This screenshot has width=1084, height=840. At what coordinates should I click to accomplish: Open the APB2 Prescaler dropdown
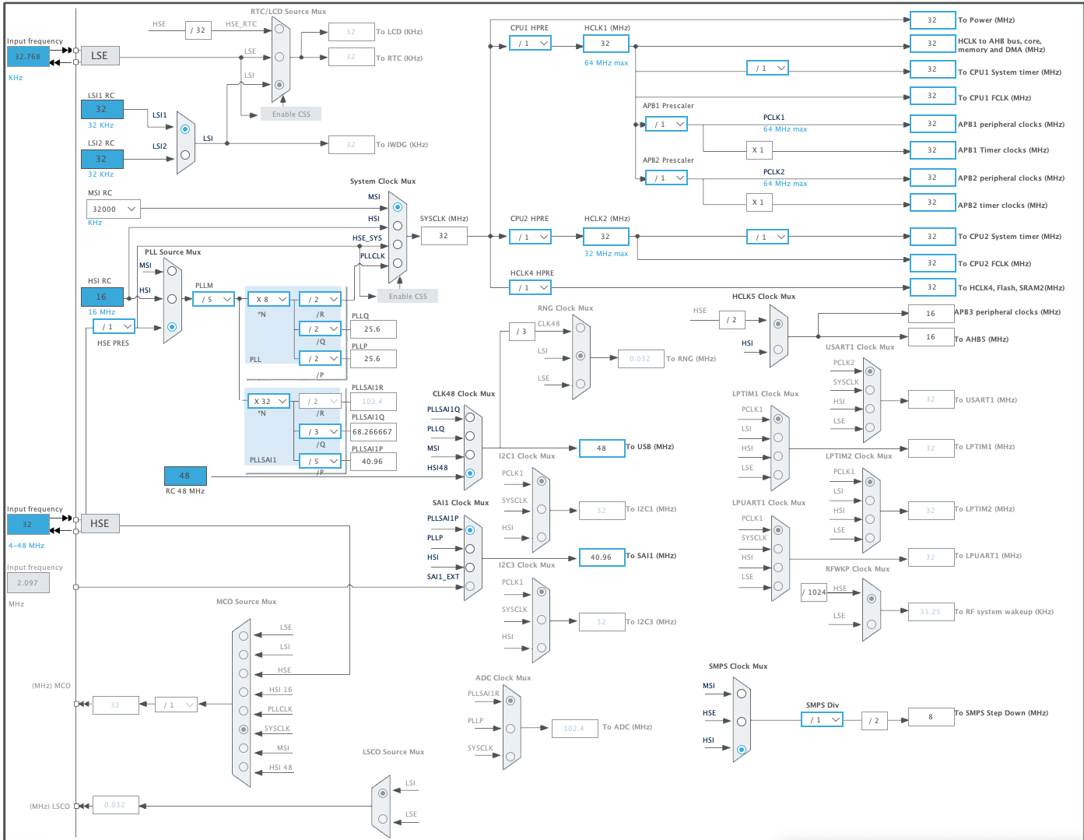pos(665,177)
